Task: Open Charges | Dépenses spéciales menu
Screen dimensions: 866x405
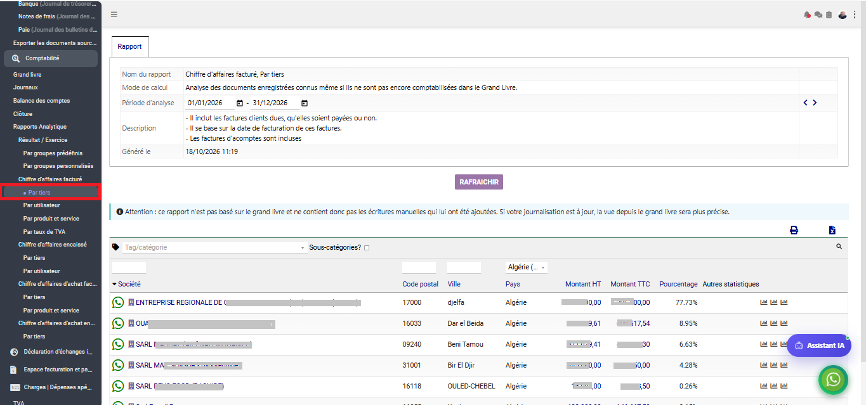Action: 51,387
